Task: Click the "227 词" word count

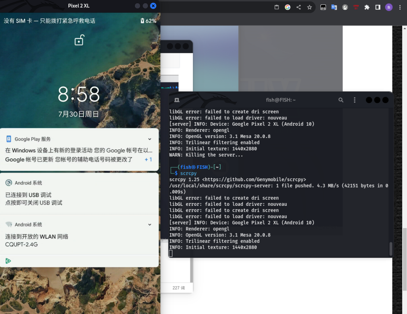Action: (x=178, y=288)
